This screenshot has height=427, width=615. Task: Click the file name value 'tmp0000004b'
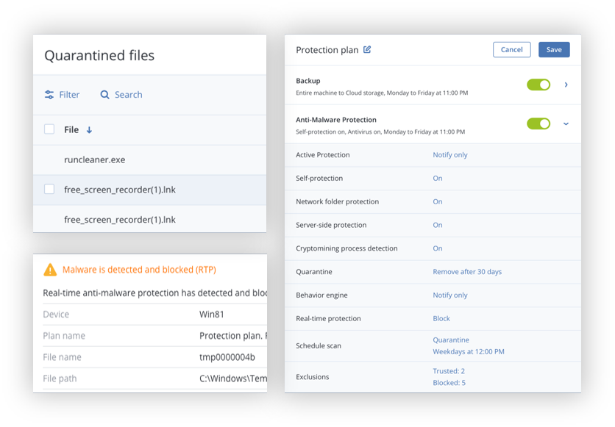pos(227,357)
